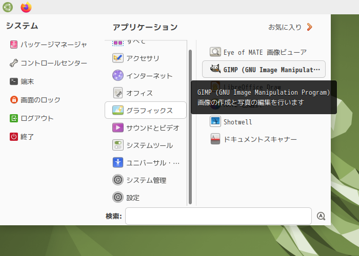The image size is (359, 256).
Task: Click the terminal (端末) icon
Action: point(14,81)
